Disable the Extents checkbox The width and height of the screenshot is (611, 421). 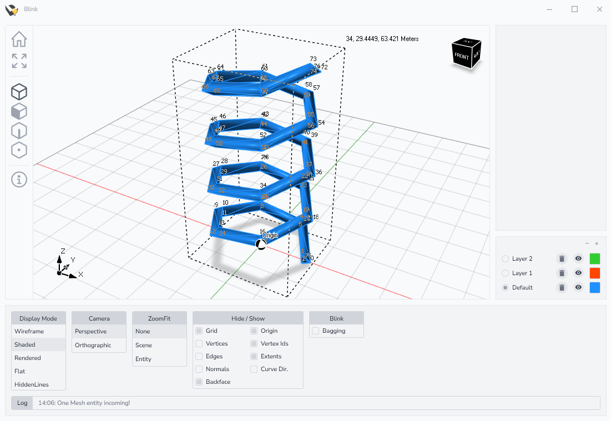click(x=254, y=356)
